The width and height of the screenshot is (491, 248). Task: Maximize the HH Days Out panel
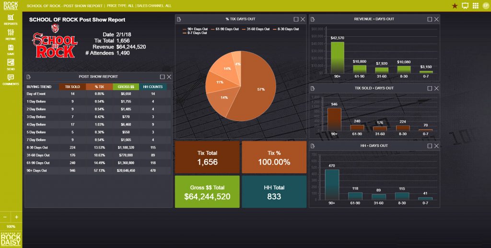coord(430,146)
